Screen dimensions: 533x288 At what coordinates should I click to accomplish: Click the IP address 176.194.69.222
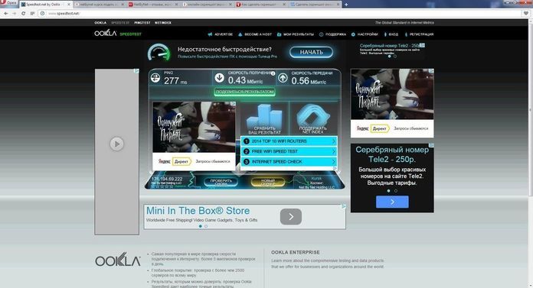(x=167, y=179)
